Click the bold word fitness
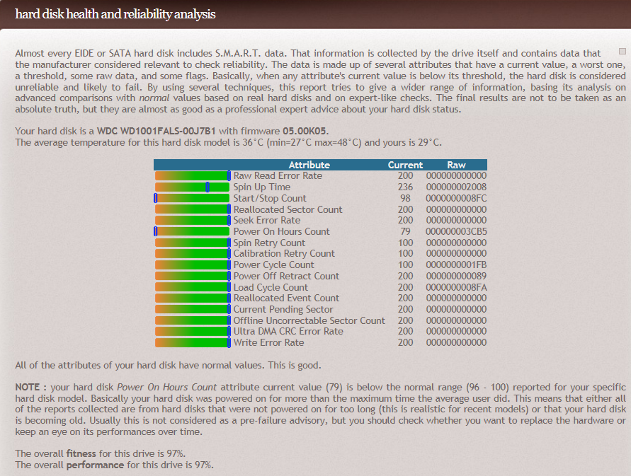The image size is (631, 476). (x=81, y=453)
